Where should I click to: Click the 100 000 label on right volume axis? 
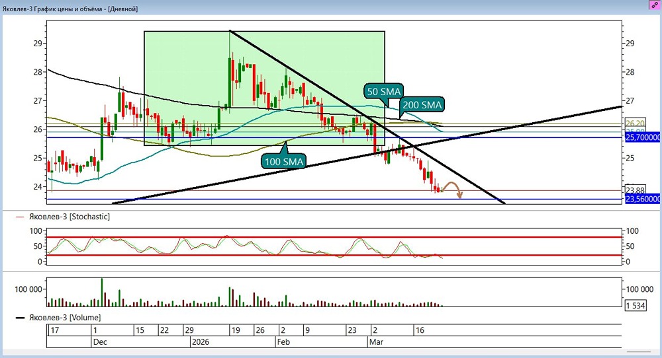[640, 289]
